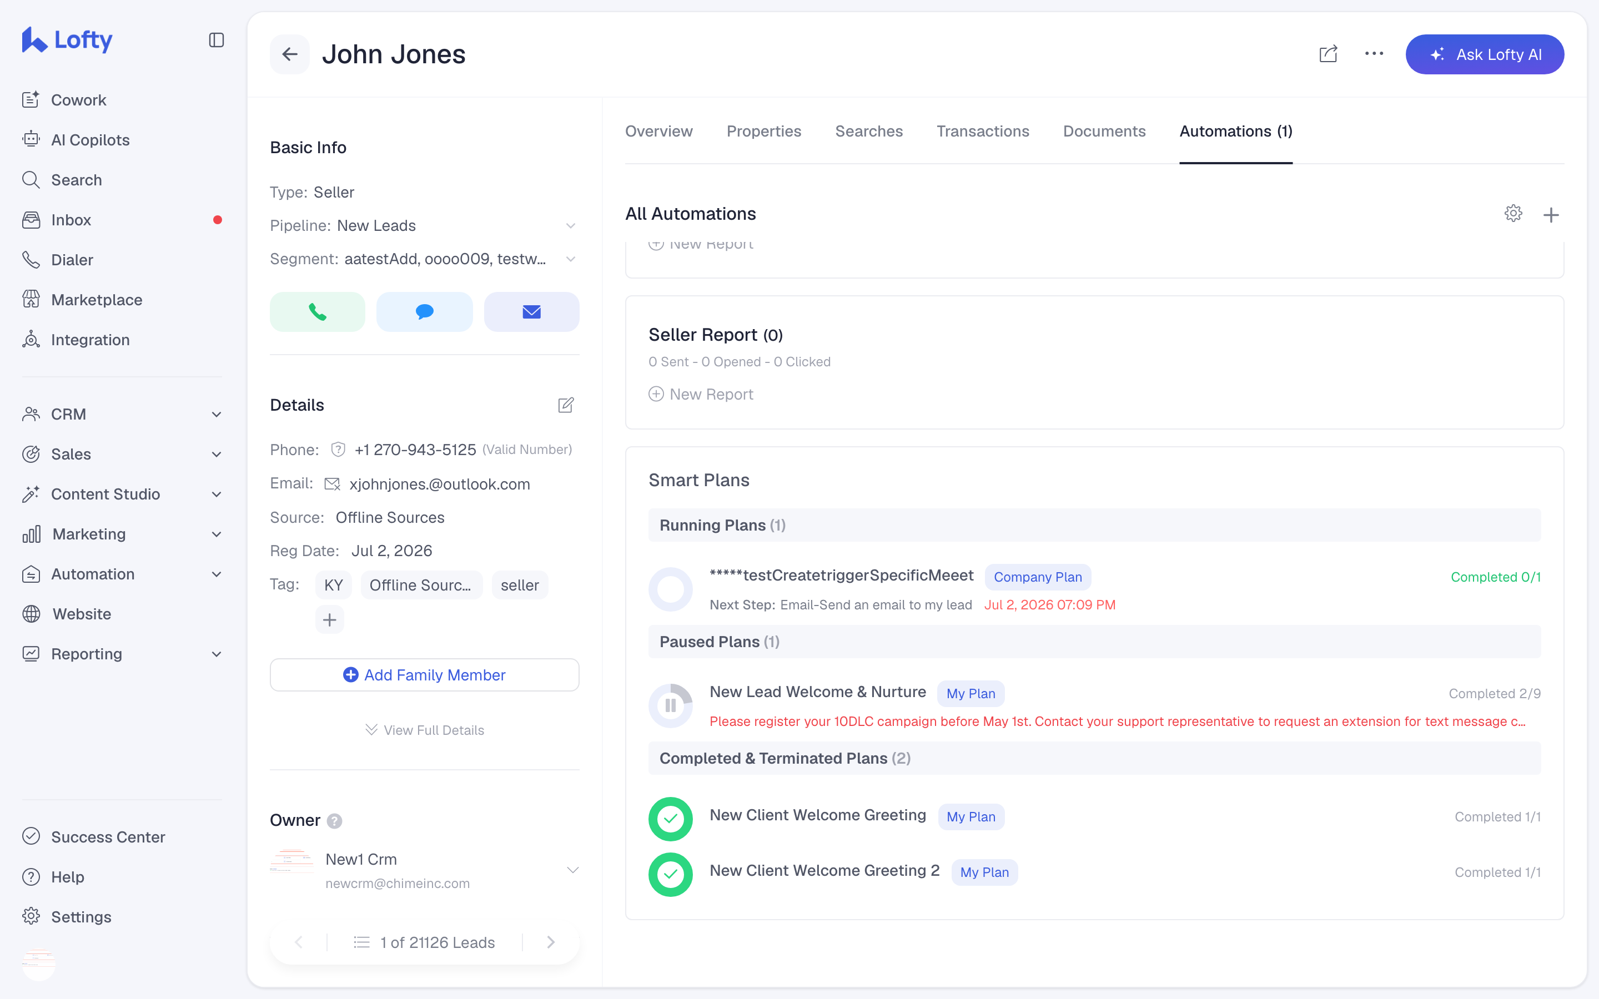Click Add Family Member button
Screen dimensions: 1599x999
424,674
